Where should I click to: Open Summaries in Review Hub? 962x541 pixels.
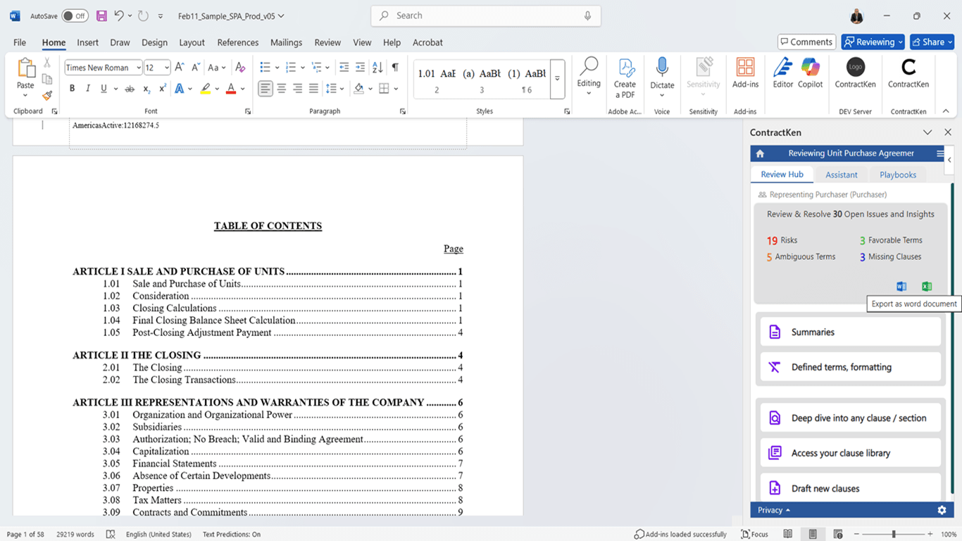click(x=850, y=332)
